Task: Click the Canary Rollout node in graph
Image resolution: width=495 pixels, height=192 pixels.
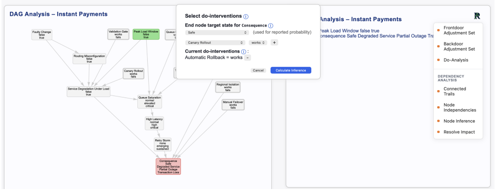Action: [x=133, y=74]
